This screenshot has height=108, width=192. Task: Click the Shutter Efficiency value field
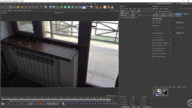pyautogui.click(x=172, y=40)
